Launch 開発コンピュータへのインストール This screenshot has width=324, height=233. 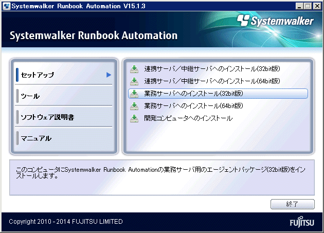click(188, 118)
